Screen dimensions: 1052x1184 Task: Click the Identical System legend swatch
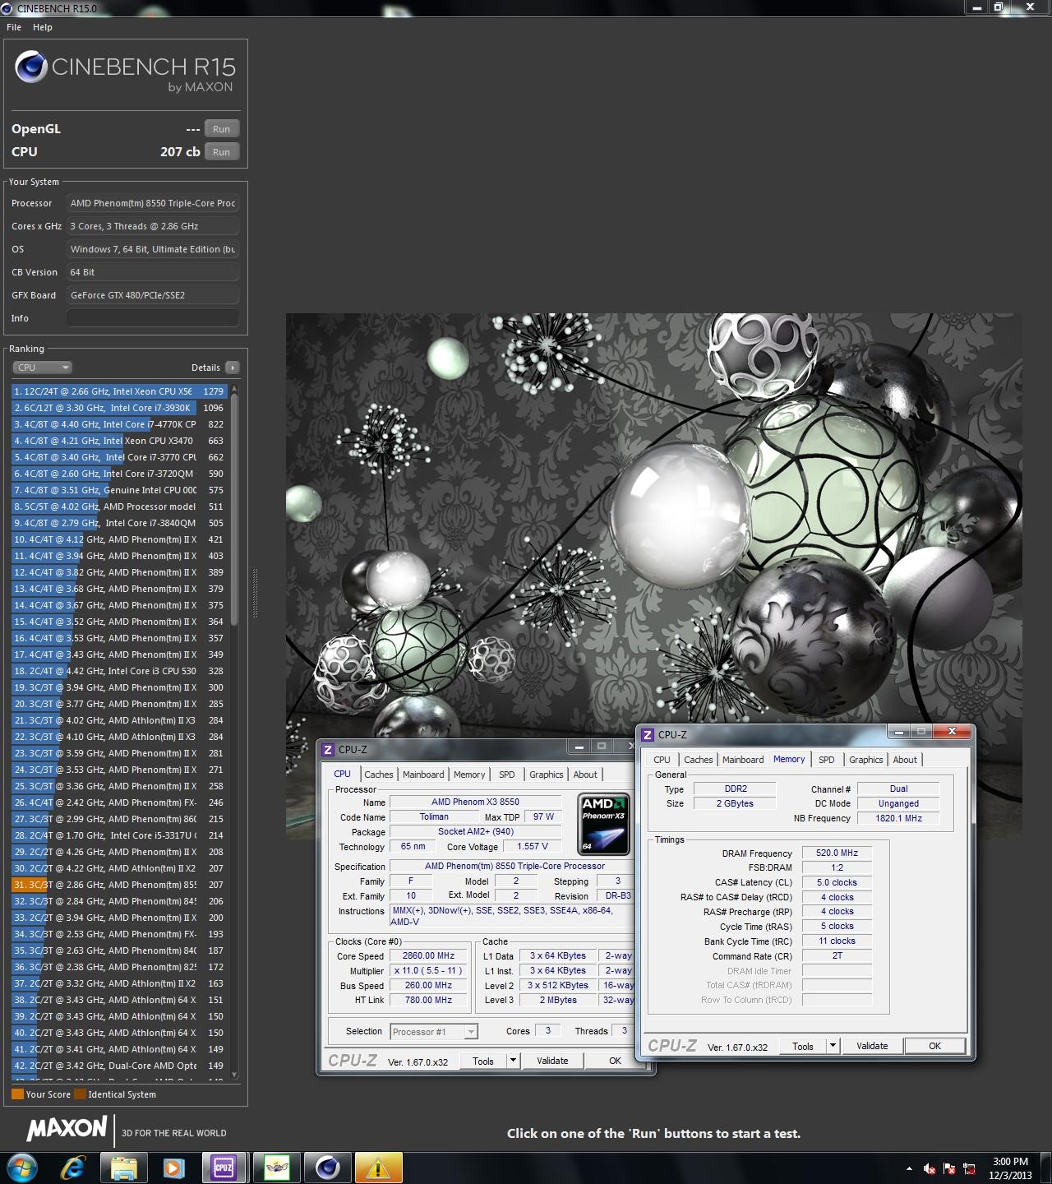point(80,1094)
